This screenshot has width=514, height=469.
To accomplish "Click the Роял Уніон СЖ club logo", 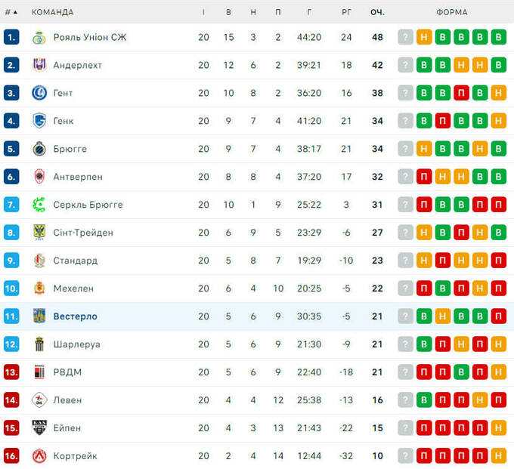I will pos(39,37).
